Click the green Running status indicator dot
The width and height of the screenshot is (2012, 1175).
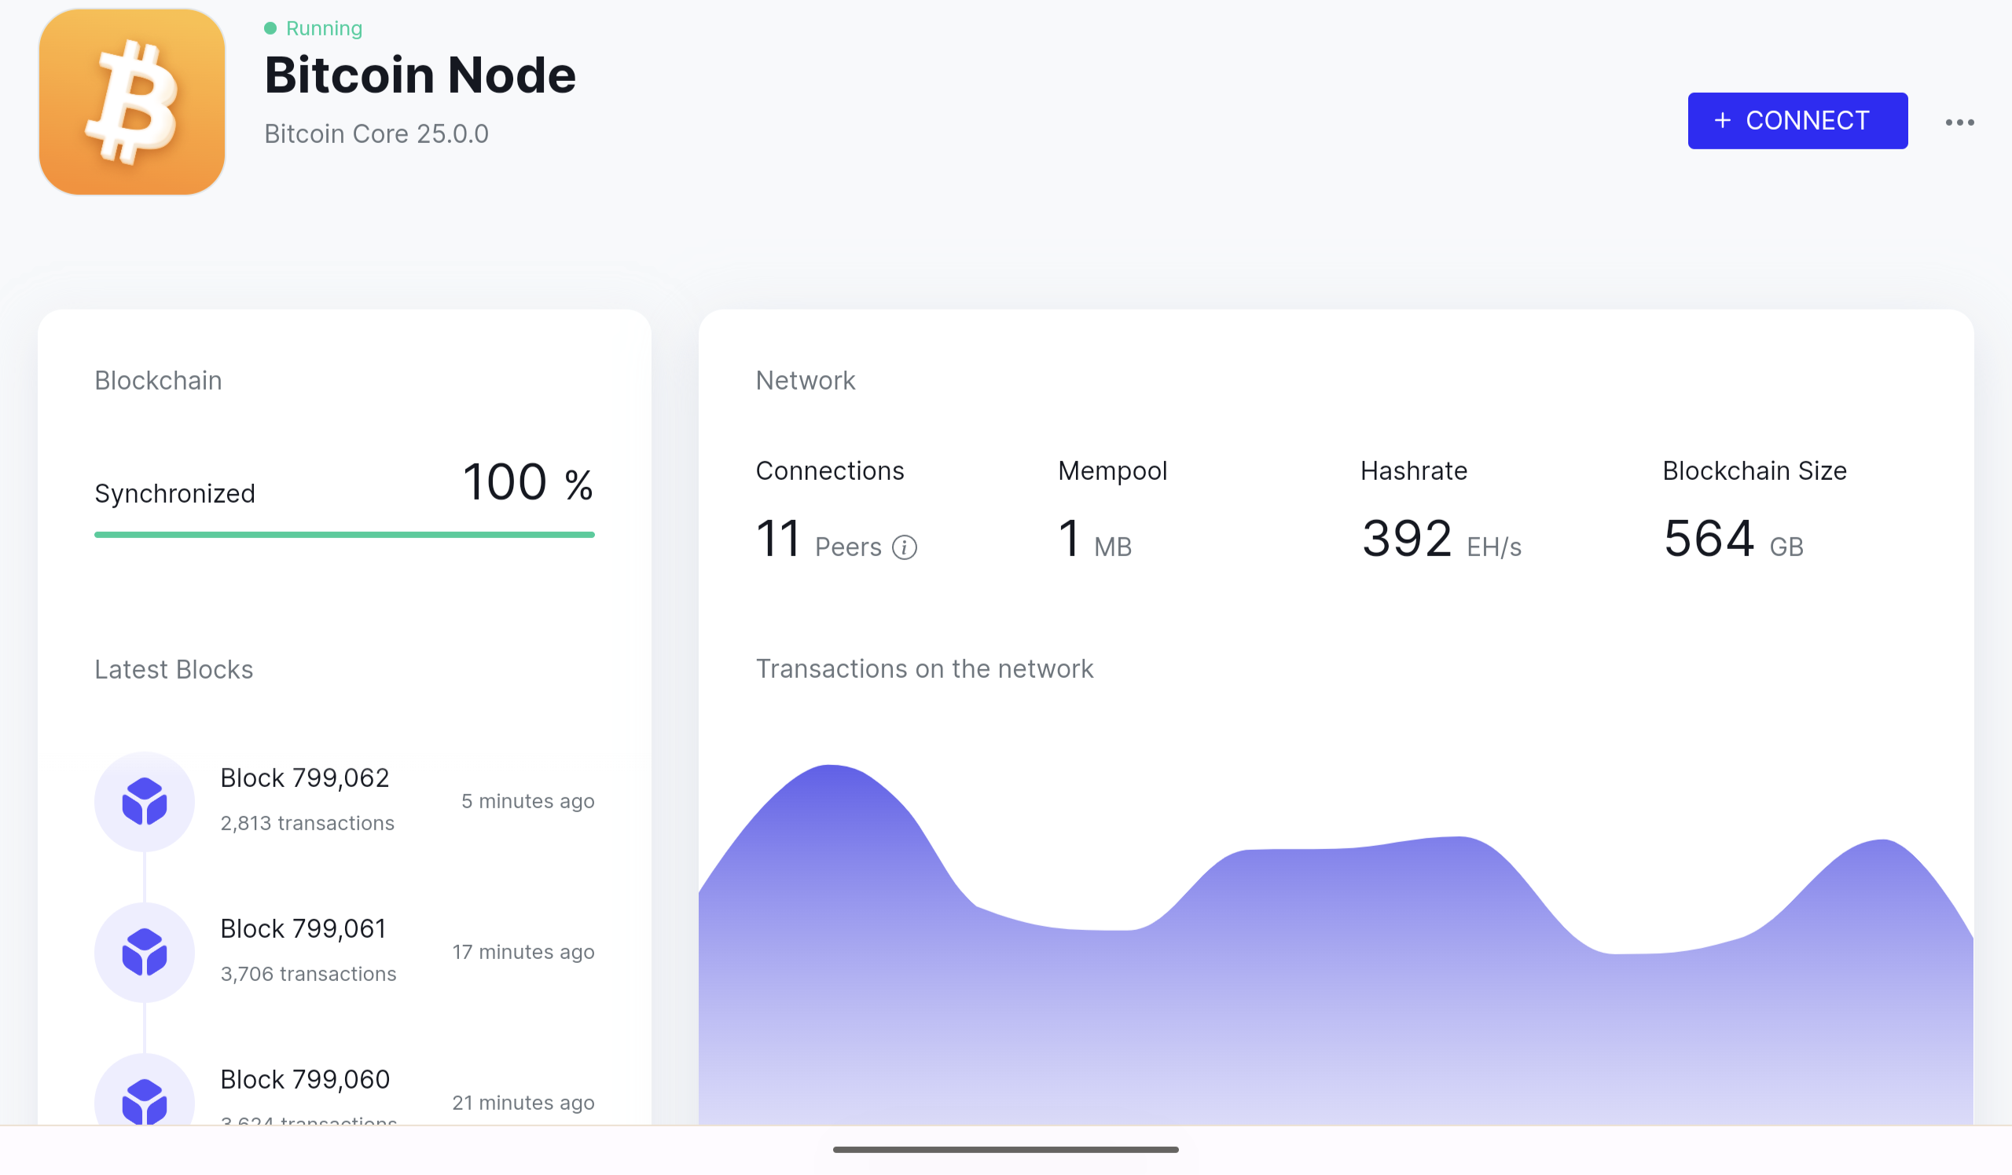[x=270, y=29]
